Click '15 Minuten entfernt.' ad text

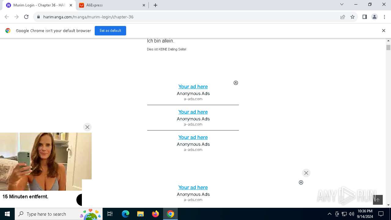tap(25, 196)
